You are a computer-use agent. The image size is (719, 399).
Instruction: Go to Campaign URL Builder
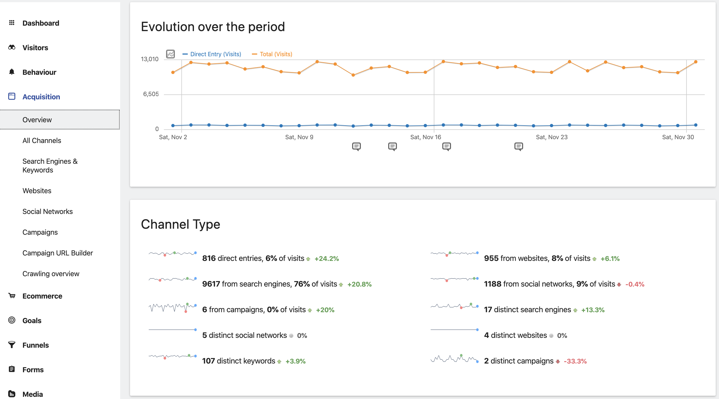click(58, 253)
